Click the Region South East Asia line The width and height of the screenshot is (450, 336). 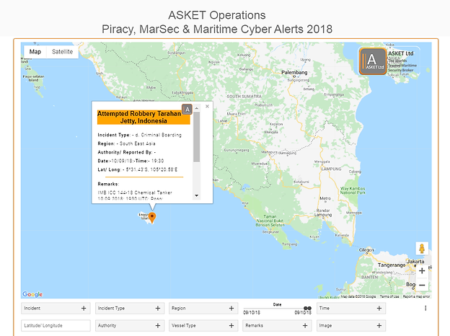pyautogui.click(x=126, y=143)
